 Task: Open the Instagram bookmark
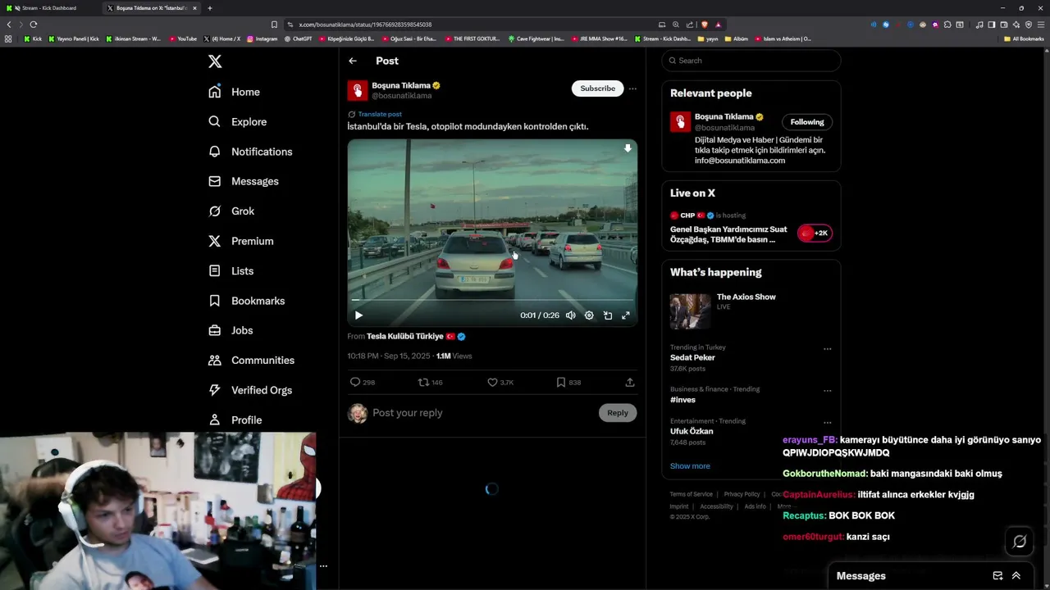262,39
